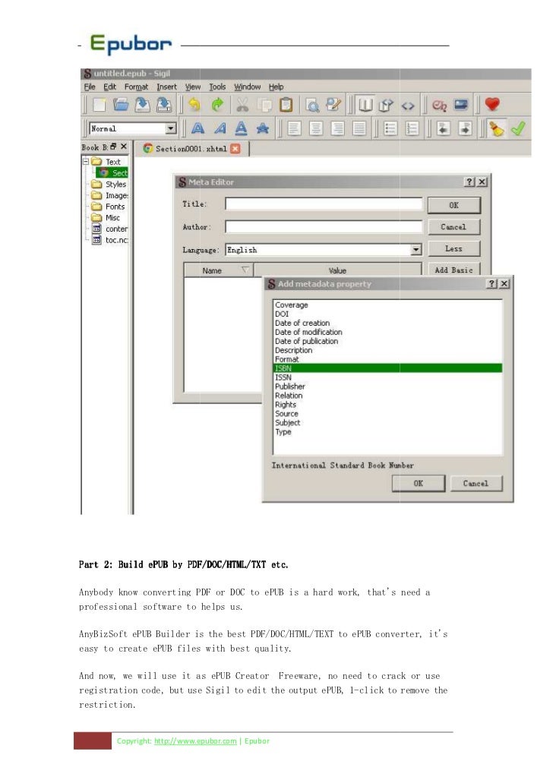Close the Section0001.xhtml tab
Viewport: 553px width, 783px height.
coord(235,148)
